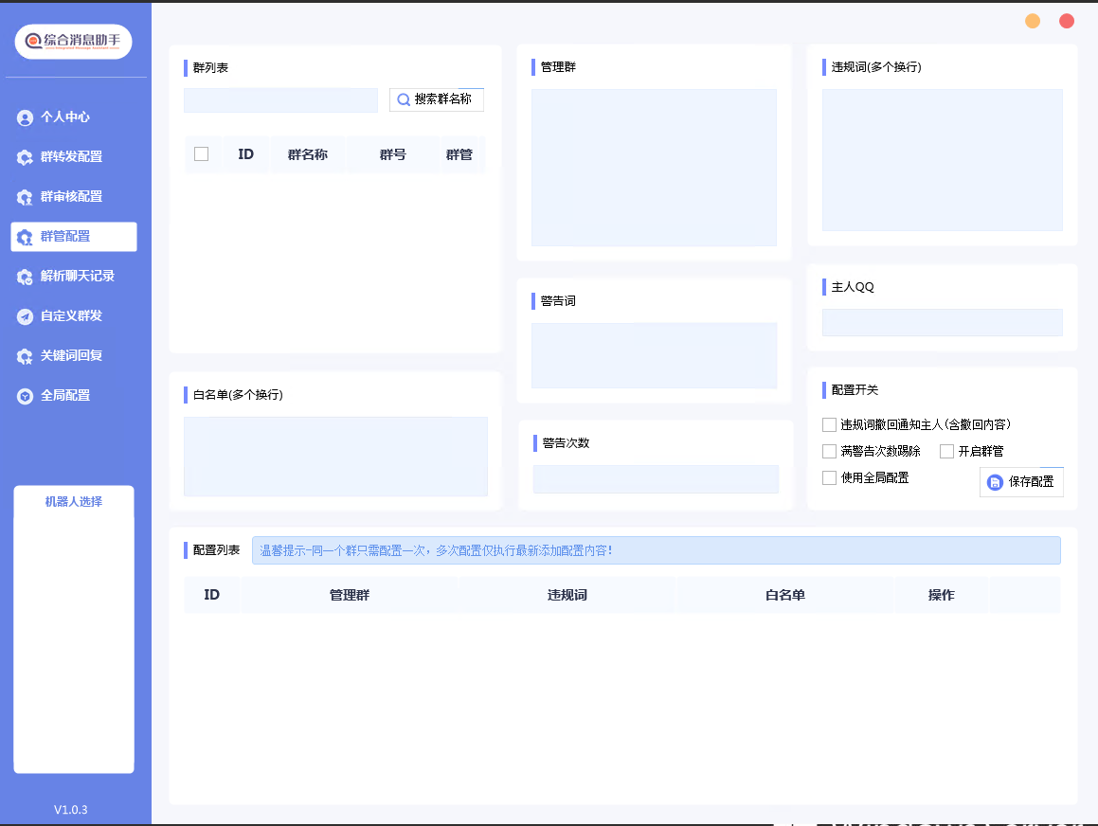
Task: Click the 自定义群发 send icon
Action: (25, 316)
